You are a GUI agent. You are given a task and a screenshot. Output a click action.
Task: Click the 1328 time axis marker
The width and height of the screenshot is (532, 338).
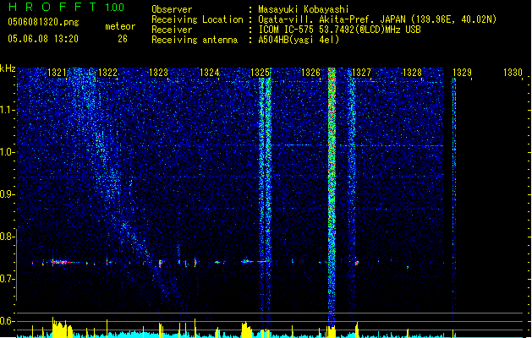point(412,73)
